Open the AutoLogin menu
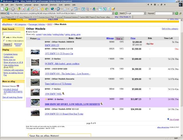This screenshot has width=183, height=140. [x=44, y=5]
